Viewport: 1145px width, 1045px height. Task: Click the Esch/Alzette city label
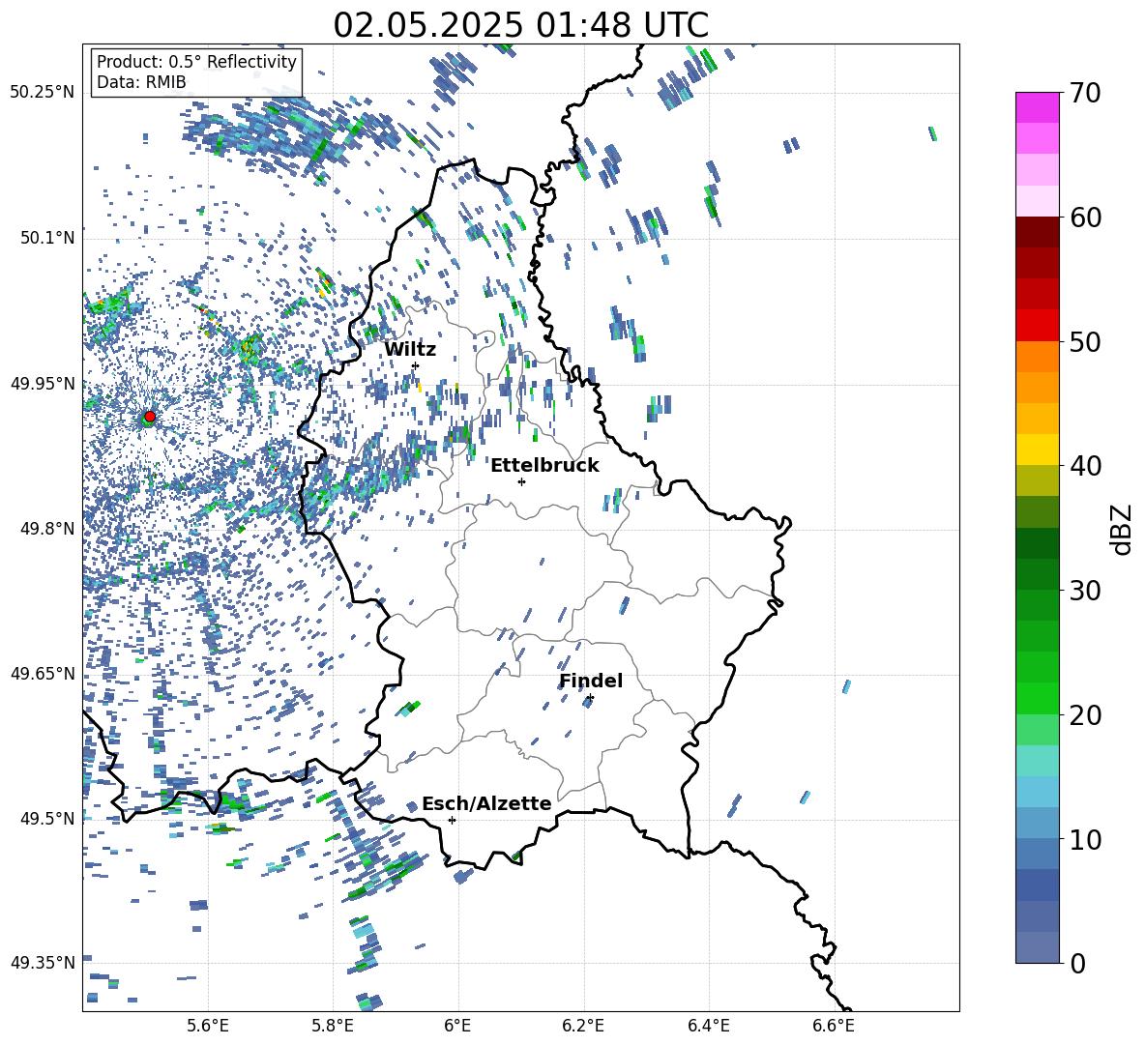tap(486, 804)
